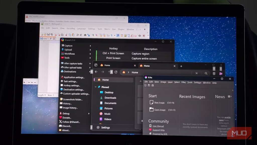Image resolution: width=257 pixels, height=145 pixels.
Task: Open ShareX History item
Action: click(x=66, y=103)
